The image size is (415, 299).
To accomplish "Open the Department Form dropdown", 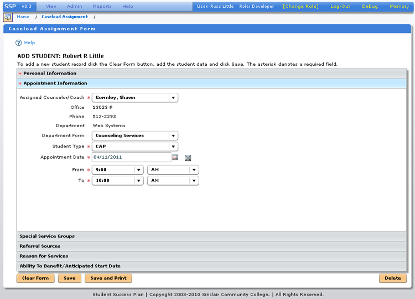I will [x=173, y=135].
